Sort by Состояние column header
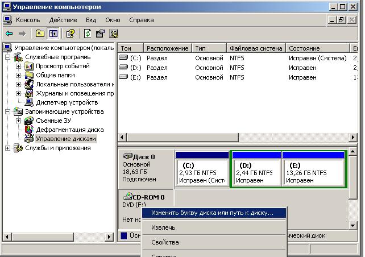This screenshot has width=365, height=257. click(318, 48)
